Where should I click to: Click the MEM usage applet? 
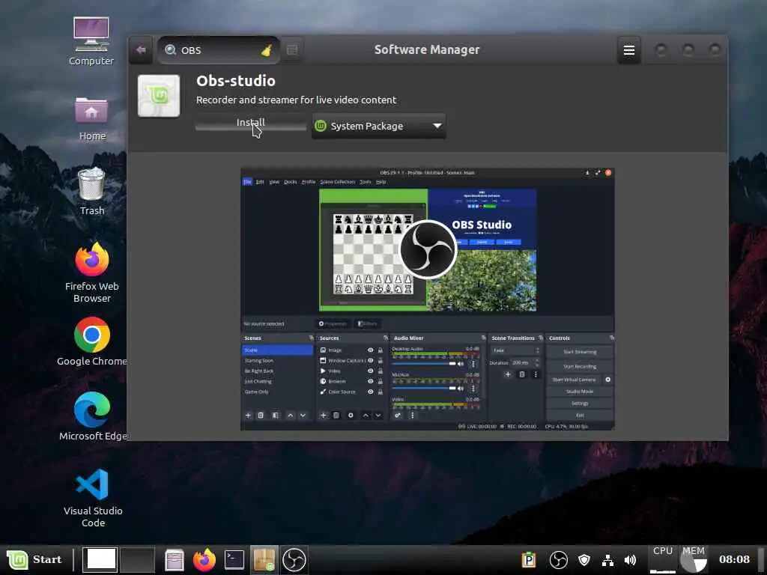(693, 560)
